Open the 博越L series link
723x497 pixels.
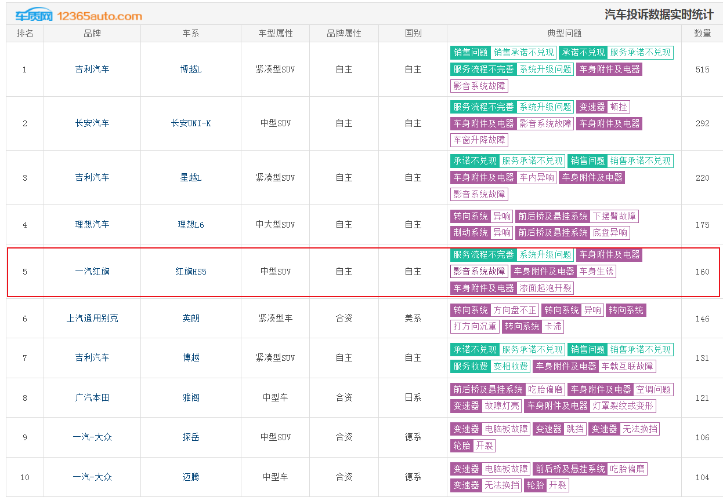point(191,70)
